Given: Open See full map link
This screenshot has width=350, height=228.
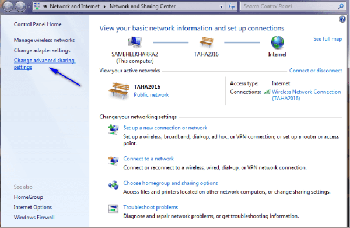Looking at the screenshot, I should (327, 39).
